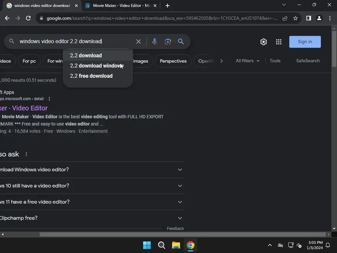Filter results by For pc chip
Screen dimensions: 337x253
(29, 61)
